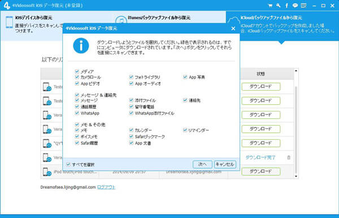The width and height of the screenshot is (339, 218).
Task: Toggle the 通話履歴 checkbox
Action: 77,106
